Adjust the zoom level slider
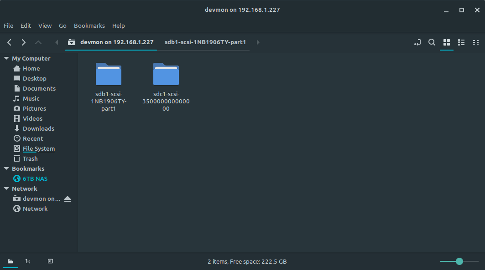The width and height of the screenshot is (485, 270). point(459,261)
